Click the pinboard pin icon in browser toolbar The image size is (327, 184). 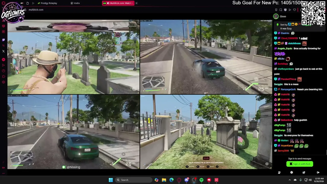(276, 10)
